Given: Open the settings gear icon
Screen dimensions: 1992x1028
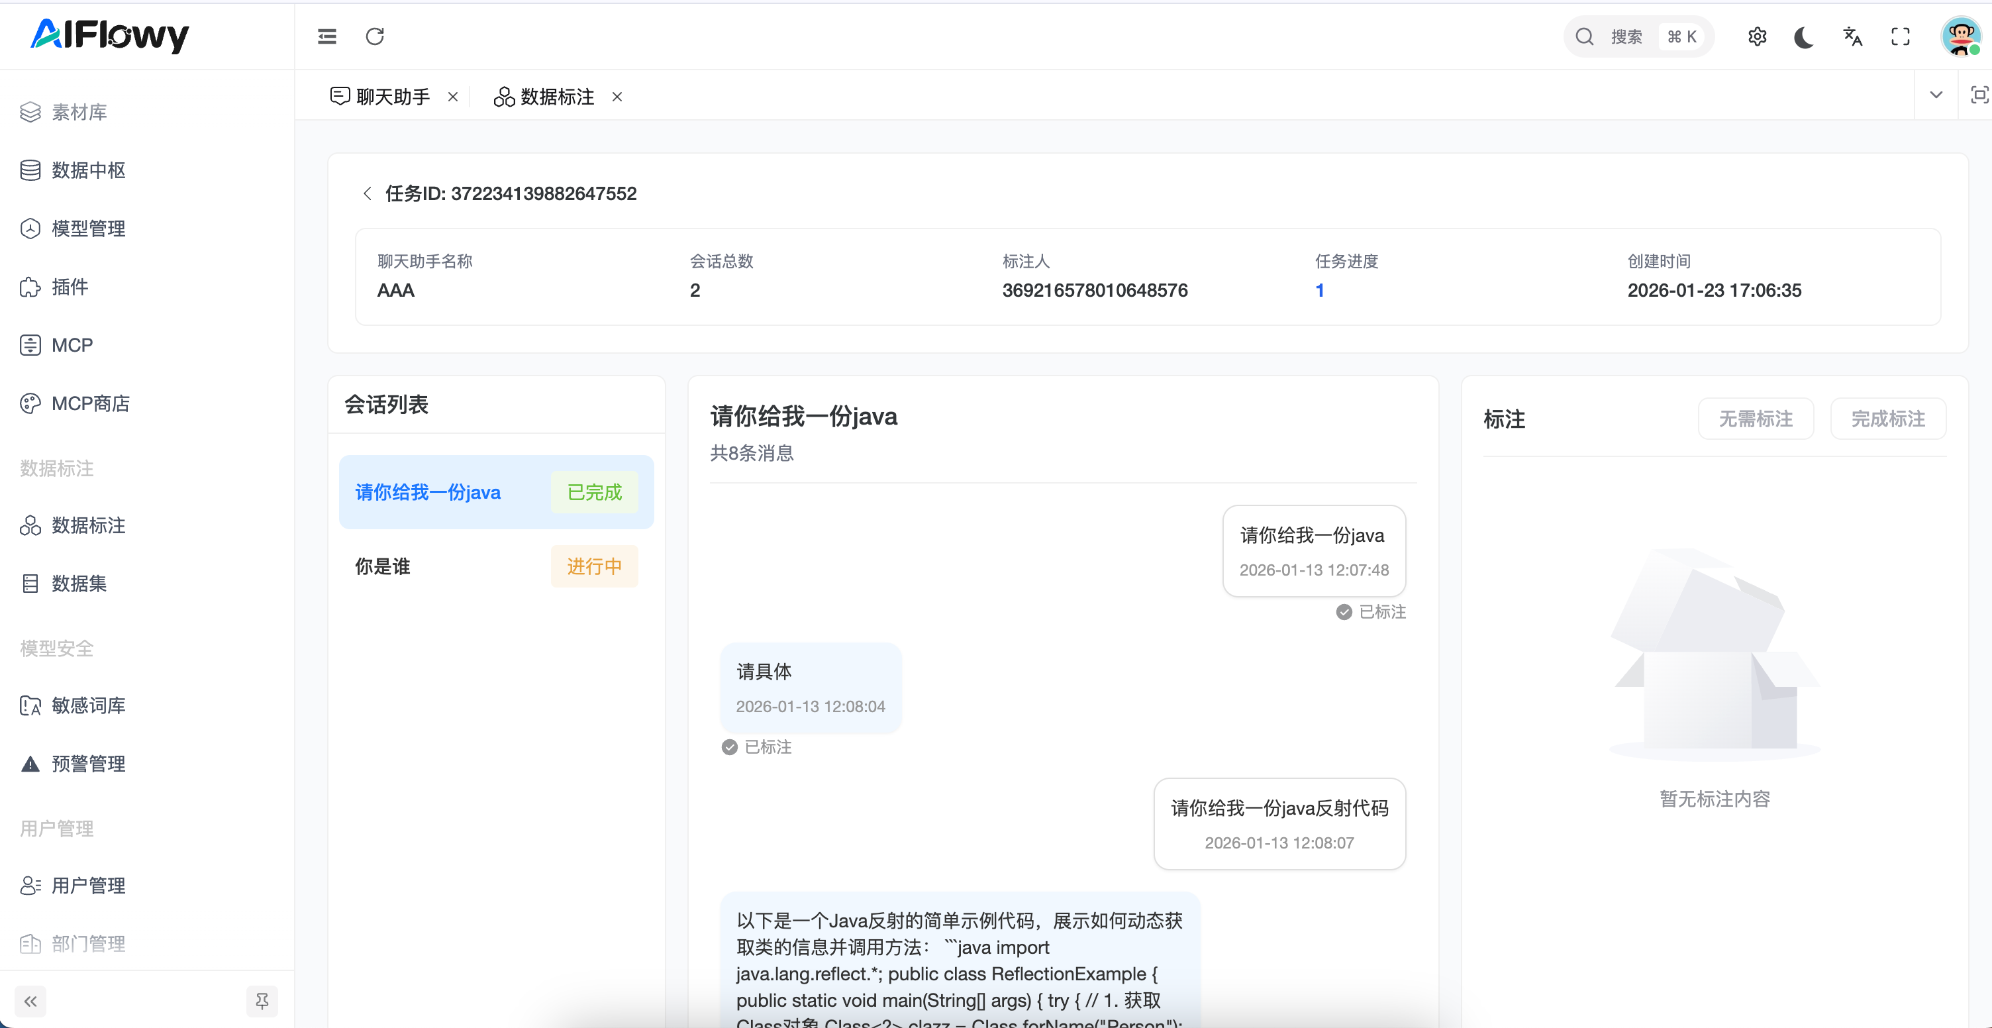Looking at the screenshot, I should (1757, 36).
